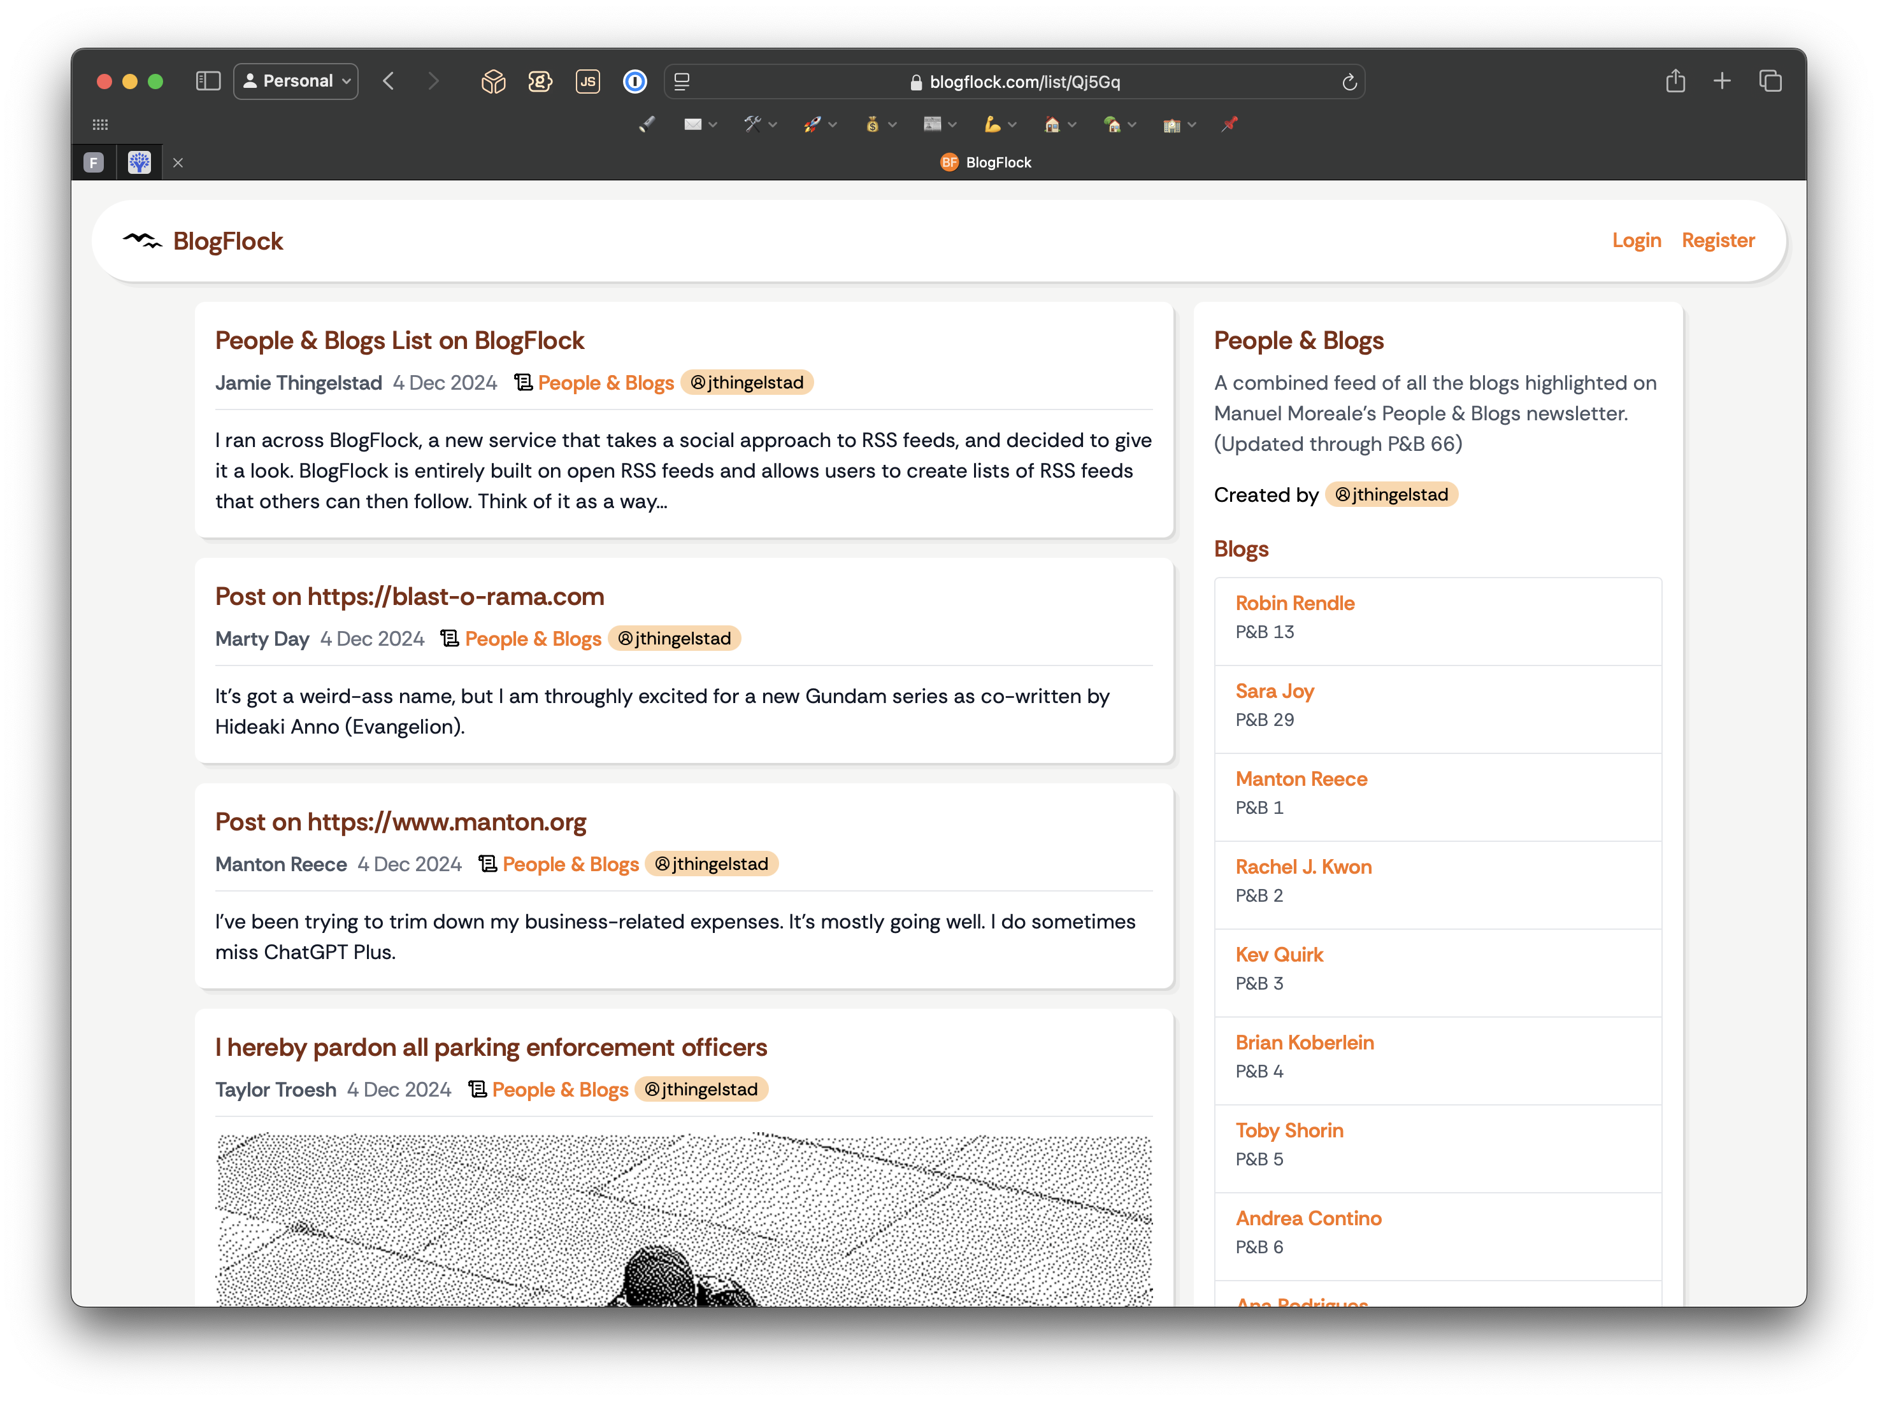
Task: Open Toby Shorin blog
Action: (x=1289, y=1130)
